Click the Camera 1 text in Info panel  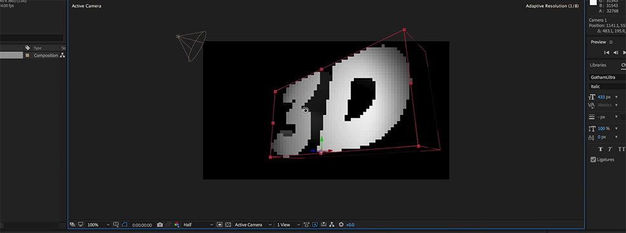(x=598, y=20)
